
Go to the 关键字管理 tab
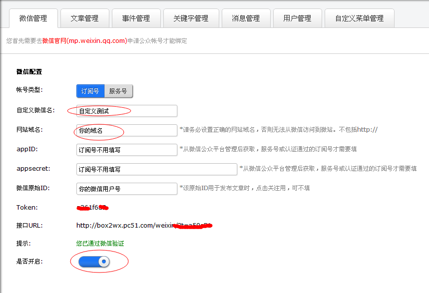[191, 18]
